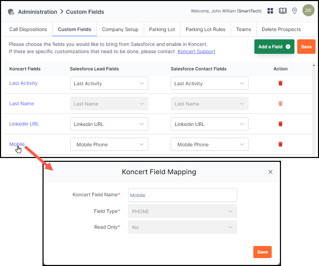Click the Last Name Salesforce Contact dropdown
The width and height of the screenshot is (319, 266).
(209, 104)
